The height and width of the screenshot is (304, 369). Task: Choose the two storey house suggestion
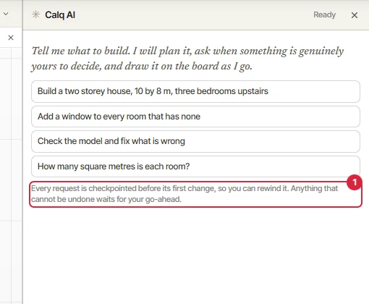point(195,91)
